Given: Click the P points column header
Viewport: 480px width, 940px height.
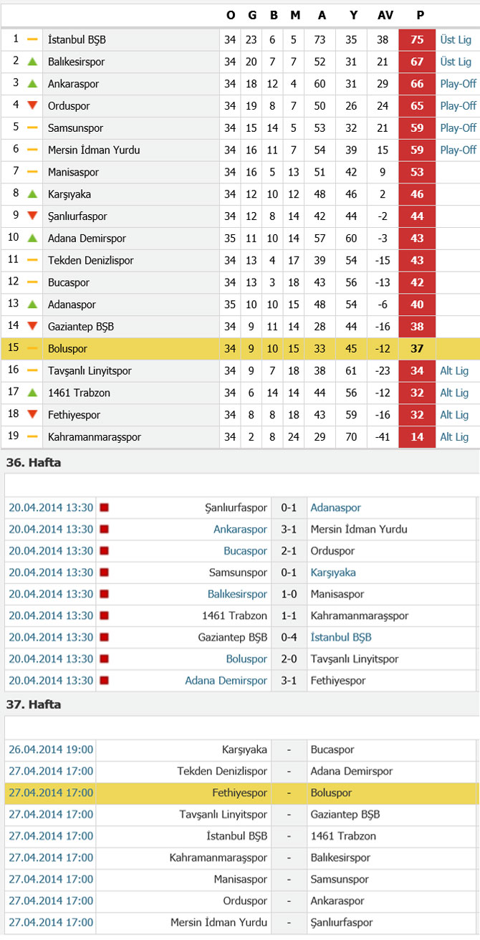Looking at the screenshot, I should [418, 16].
